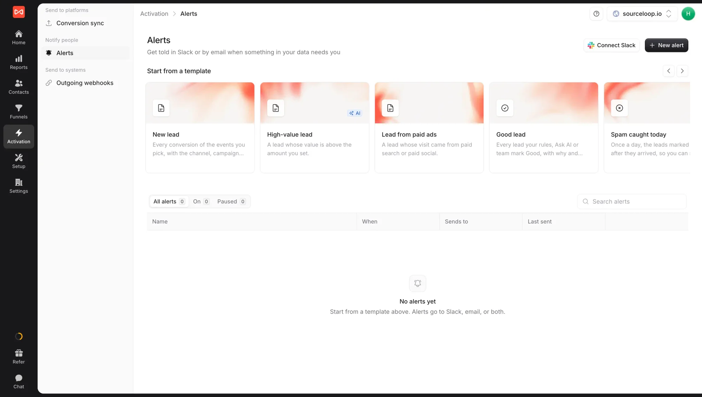Go to Home in the sidebar
The height and width of the screenshot is (397, 702).
[x=19, y=37]
